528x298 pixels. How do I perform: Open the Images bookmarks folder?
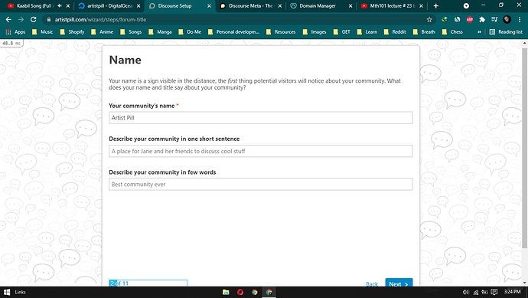click(315, 31)
